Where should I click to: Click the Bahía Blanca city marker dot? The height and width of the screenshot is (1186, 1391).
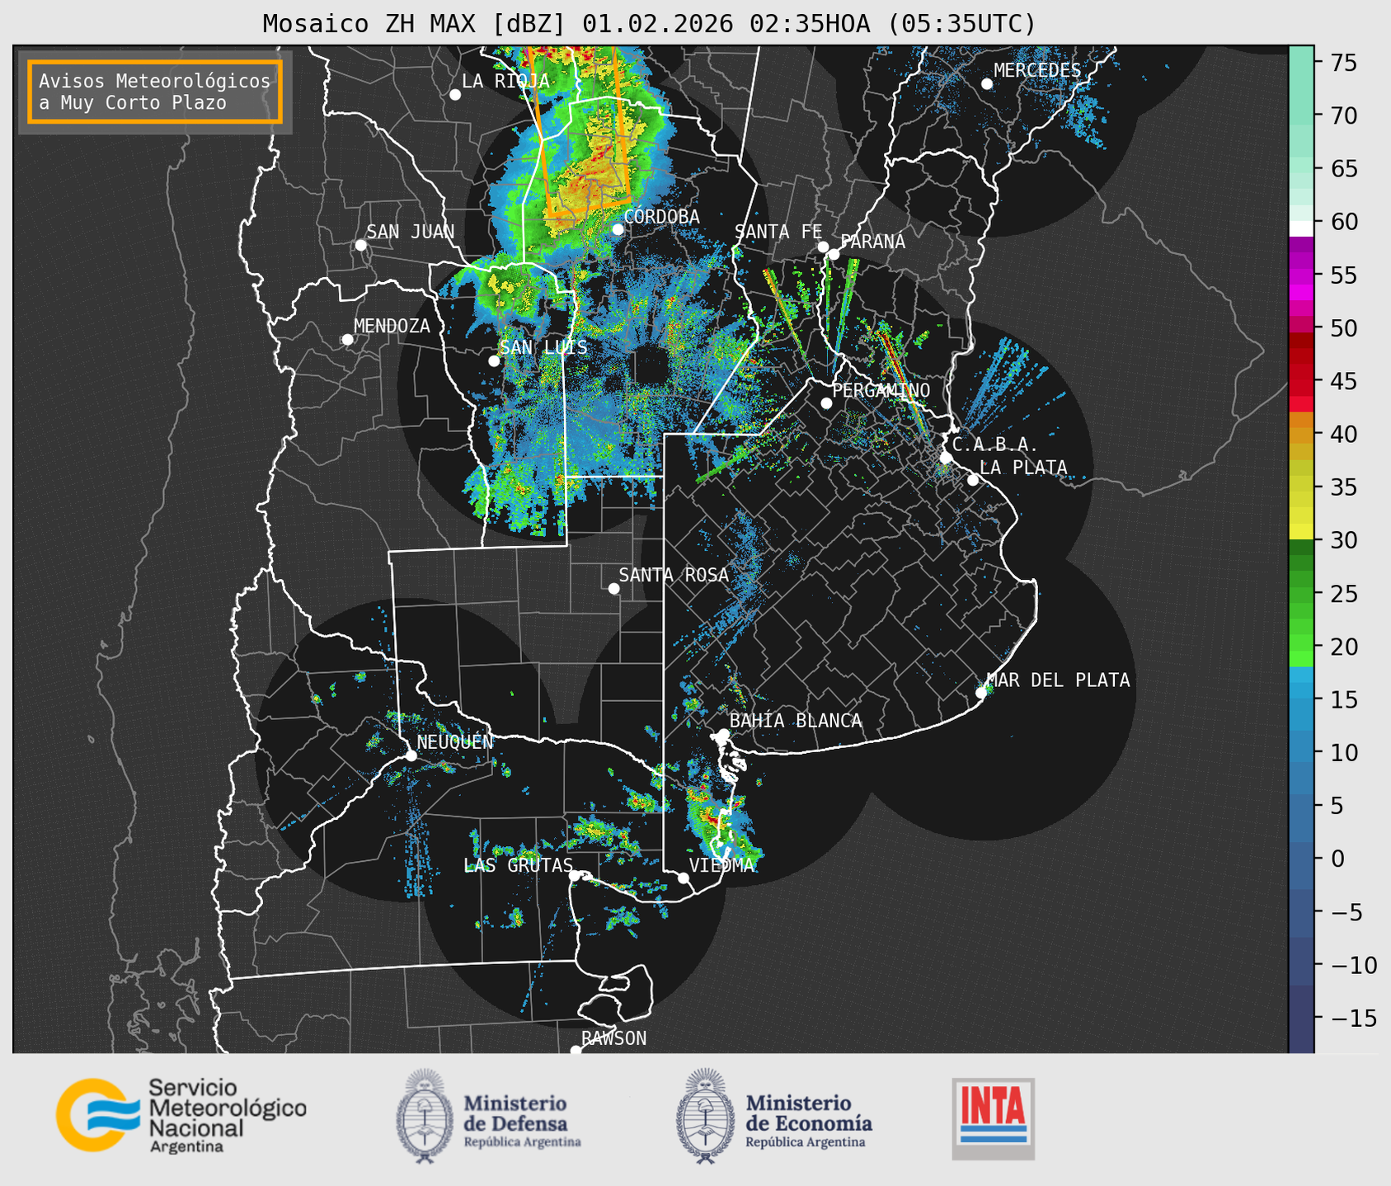pos(723,733)
